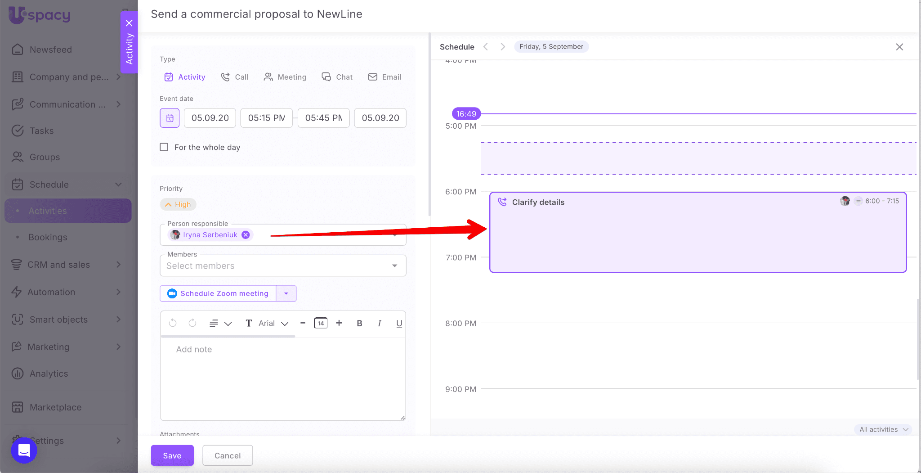Increase font size with plus icon

pos(339,323)
